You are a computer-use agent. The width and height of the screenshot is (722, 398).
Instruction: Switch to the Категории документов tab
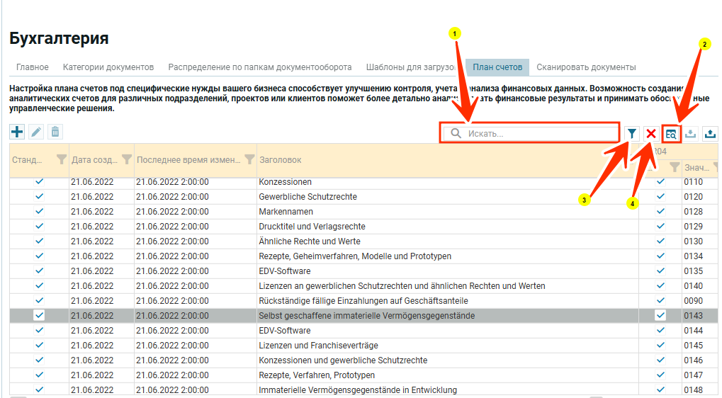click(108, 67)
